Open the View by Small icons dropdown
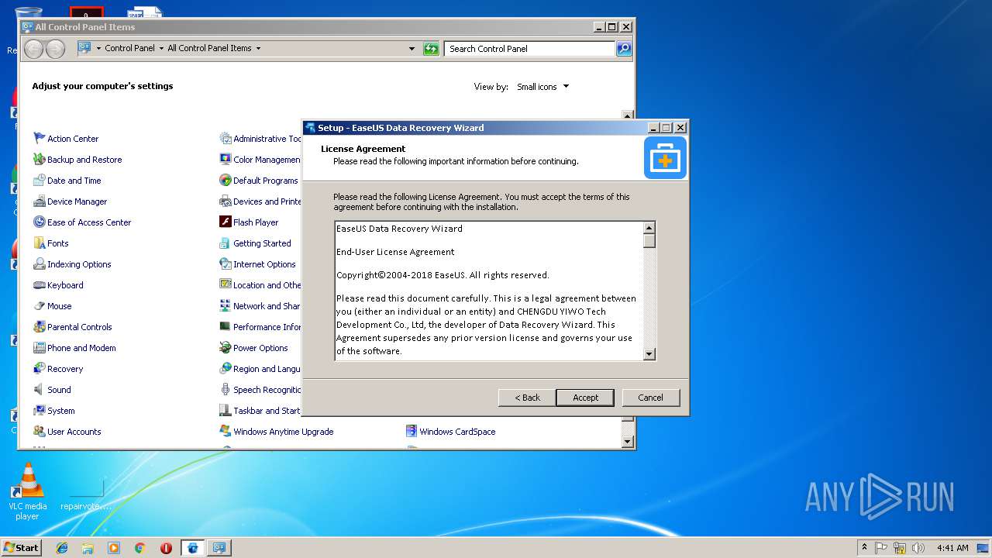992x558 pixels. 542,87
